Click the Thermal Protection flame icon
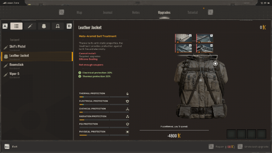This screenshot has width=272, height=153. [x=127, y=94]
